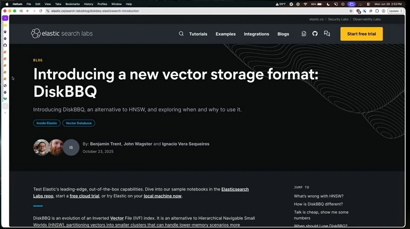The height and width of the screenshot is (229, 410).
Task: Open the discussion chat bubbles icon
Action: point(327,34)
